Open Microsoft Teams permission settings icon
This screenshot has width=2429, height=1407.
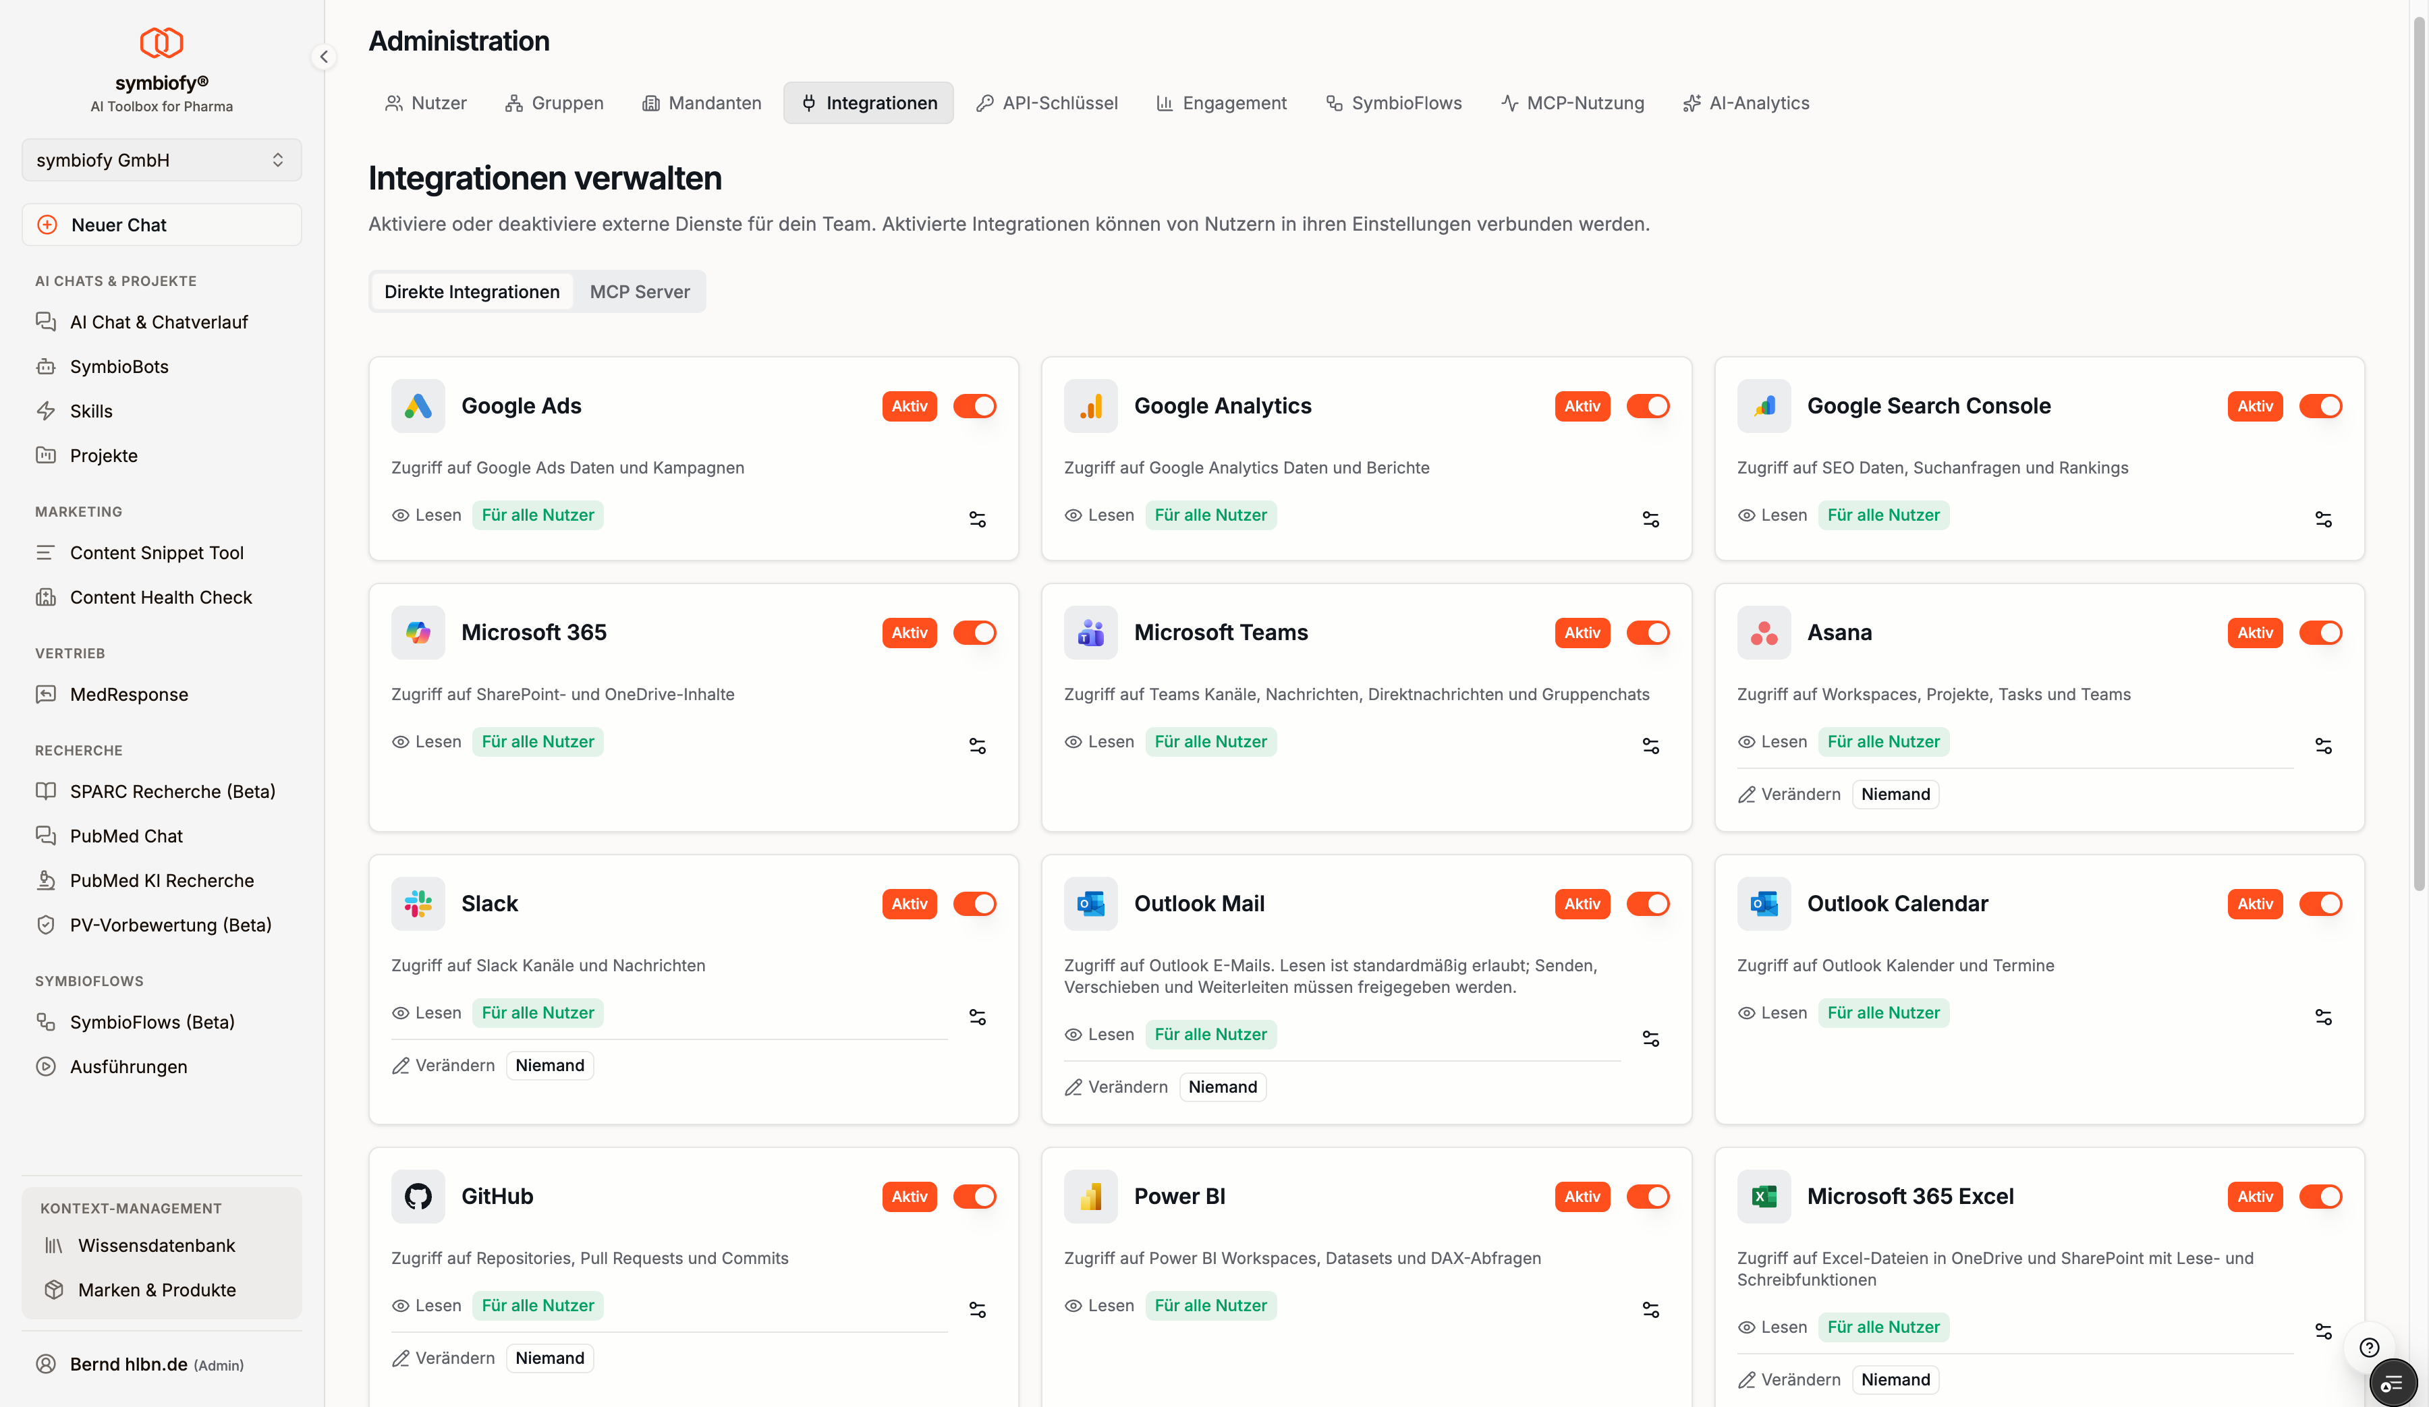[1650, 746]
